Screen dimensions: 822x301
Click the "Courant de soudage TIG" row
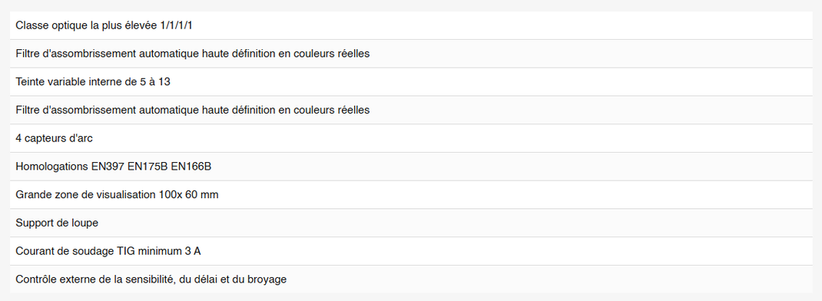[411, 251]
